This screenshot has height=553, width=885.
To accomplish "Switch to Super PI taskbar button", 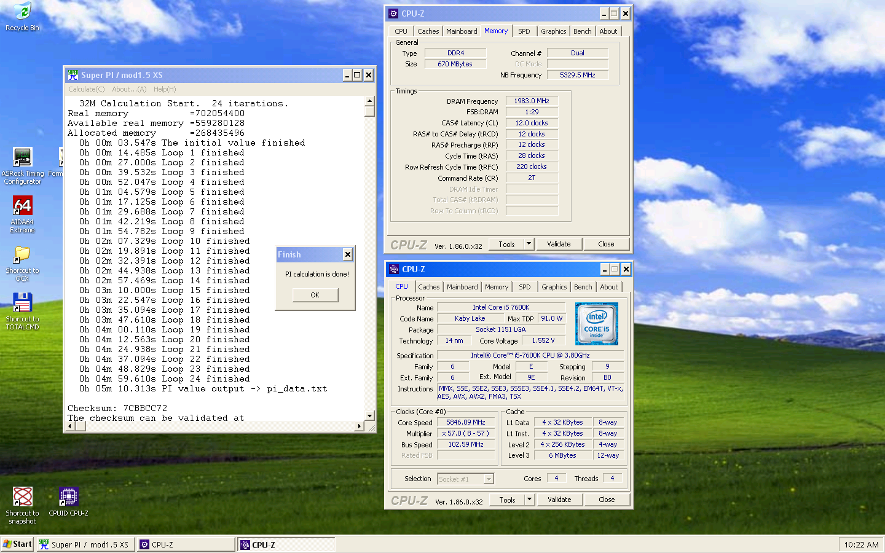I will tap(85, 544).
